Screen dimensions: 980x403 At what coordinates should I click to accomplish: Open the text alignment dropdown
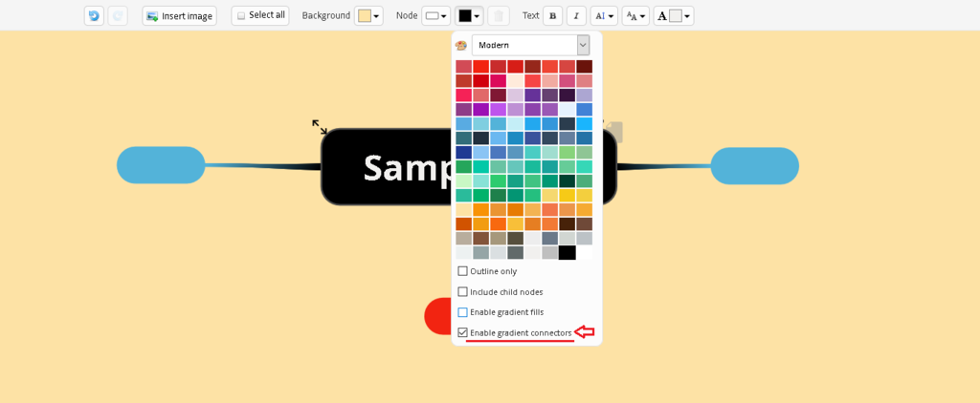pos(604,15)
